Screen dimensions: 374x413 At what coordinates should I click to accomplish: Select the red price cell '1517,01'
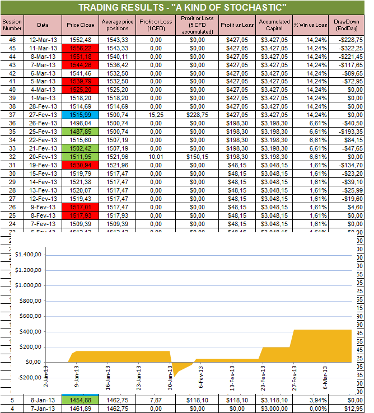click(x=81, y=207)
